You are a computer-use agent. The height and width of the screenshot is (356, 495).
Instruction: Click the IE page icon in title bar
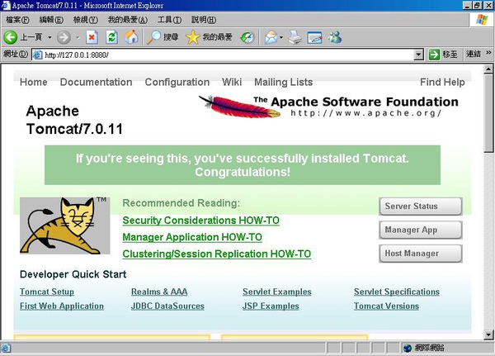(x=6, y=6)
